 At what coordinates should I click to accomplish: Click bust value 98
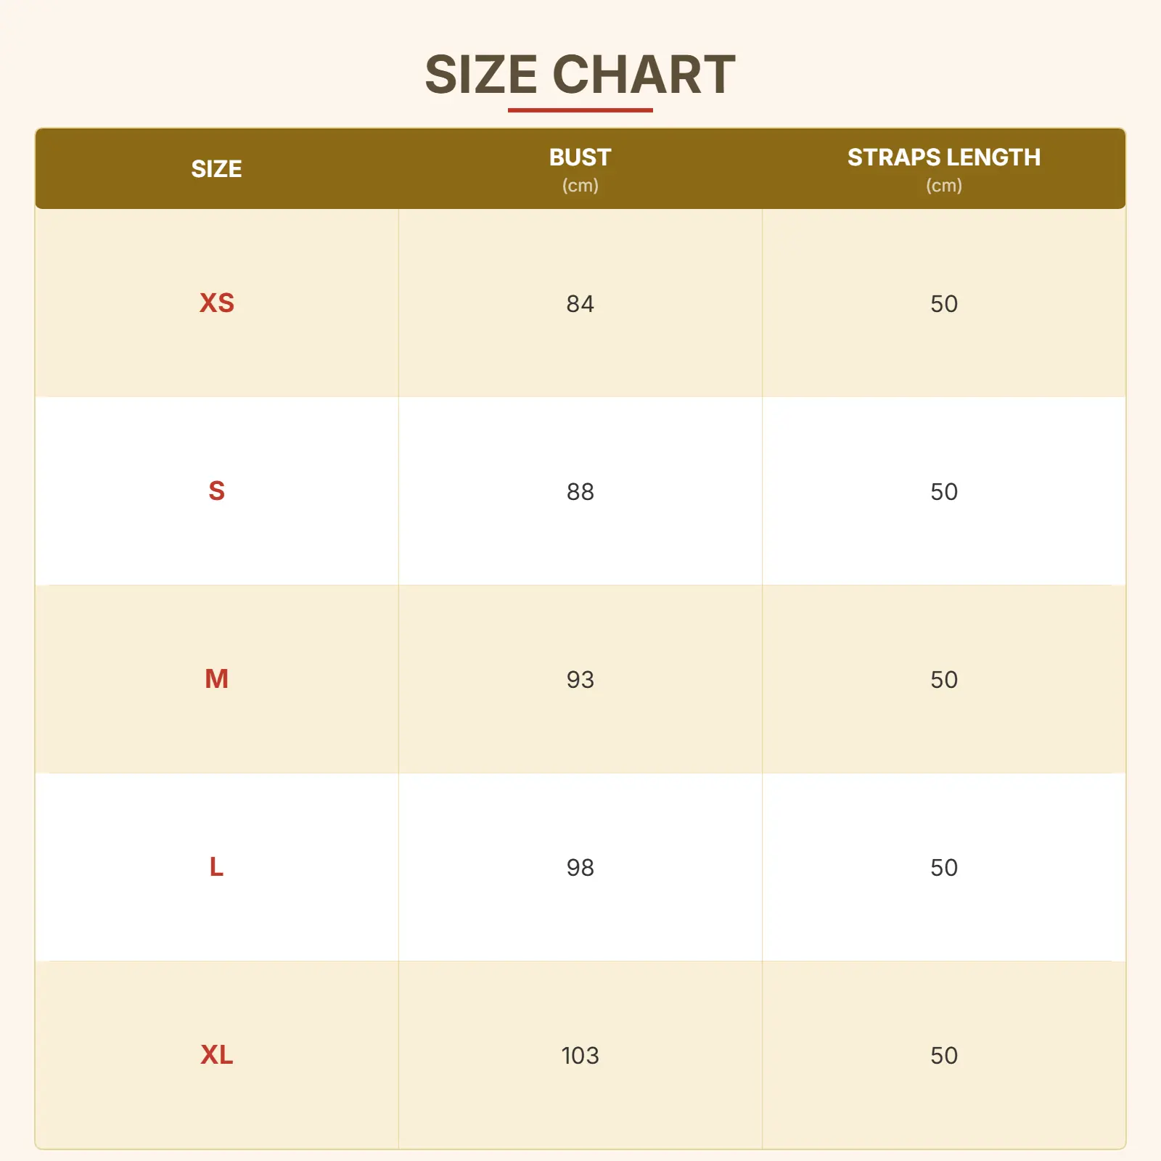tap(580, 867)
